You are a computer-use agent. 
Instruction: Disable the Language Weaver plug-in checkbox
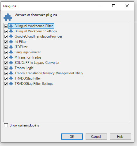[6, 52]
